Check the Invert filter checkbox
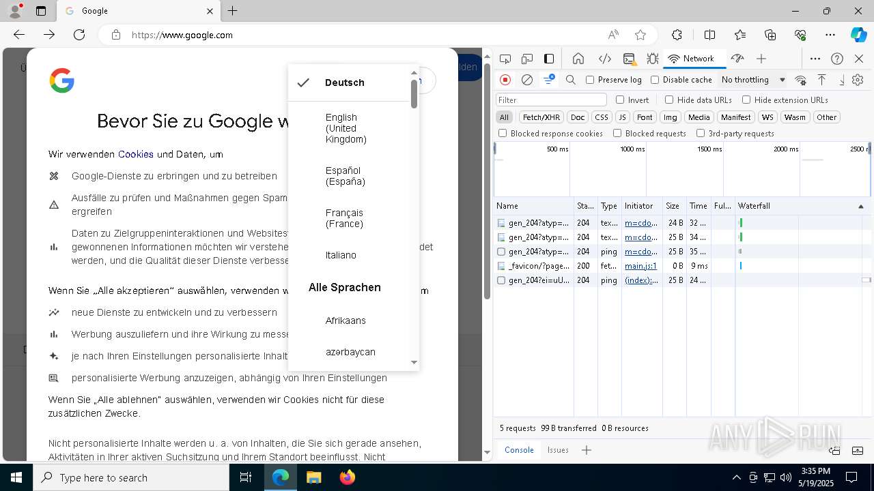 click(x=620, y=100)
